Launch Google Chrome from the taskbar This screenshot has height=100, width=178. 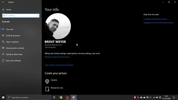point(61,97)
